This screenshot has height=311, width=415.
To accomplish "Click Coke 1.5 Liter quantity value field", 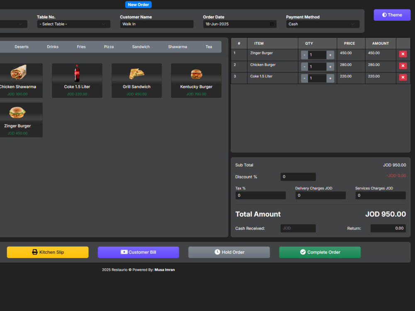I will [x=317, y=78].
